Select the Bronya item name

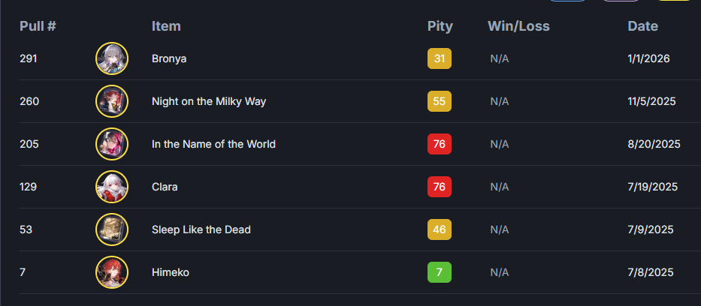[x=169, y=58]
